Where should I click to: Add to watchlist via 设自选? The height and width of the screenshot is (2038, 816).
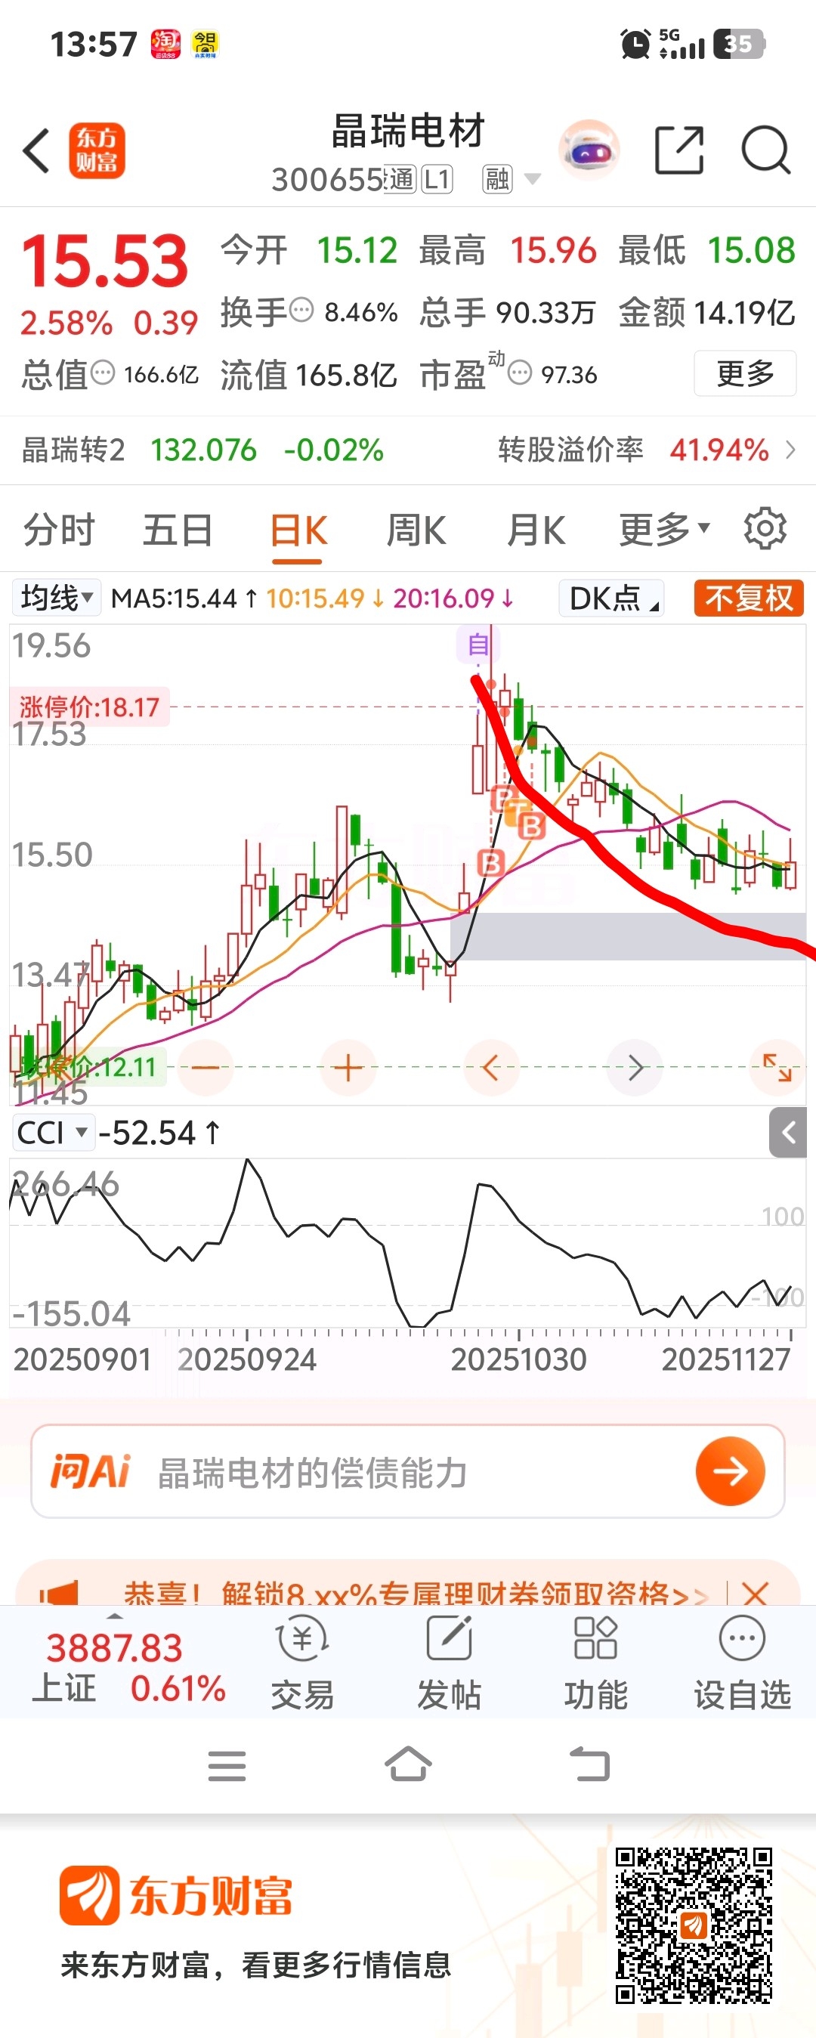coord(743,1662)
